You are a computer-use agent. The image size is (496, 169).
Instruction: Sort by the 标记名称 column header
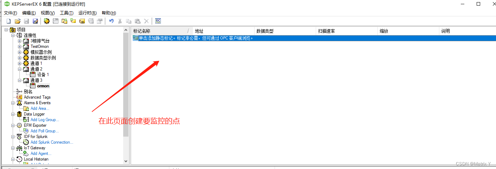point(163,31)
